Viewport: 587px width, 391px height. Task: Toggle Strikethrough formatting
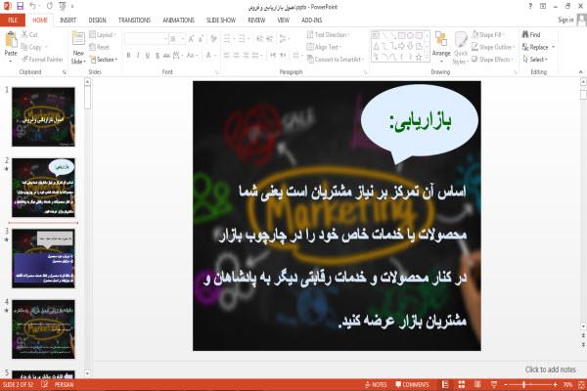click(x=166, y=56)
